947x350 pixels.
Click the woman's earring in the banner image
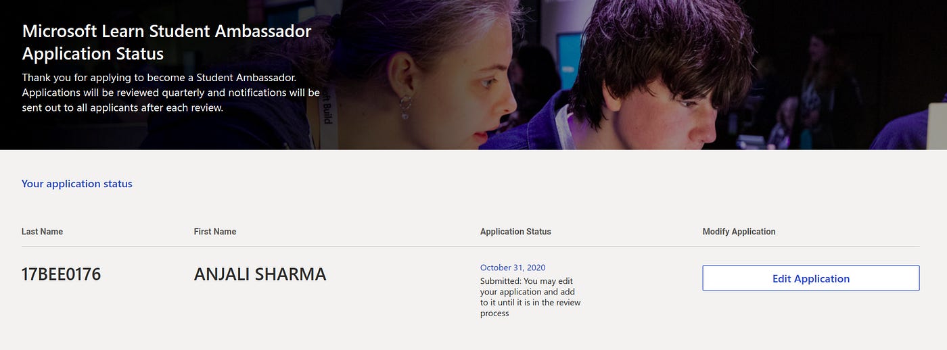tap(406, 107)
